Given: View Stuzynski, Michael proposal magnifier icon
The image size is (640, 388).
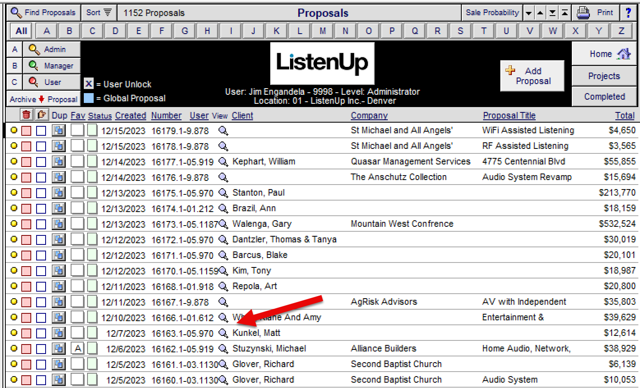Looking at the screenshot, I should coord(223,349).
